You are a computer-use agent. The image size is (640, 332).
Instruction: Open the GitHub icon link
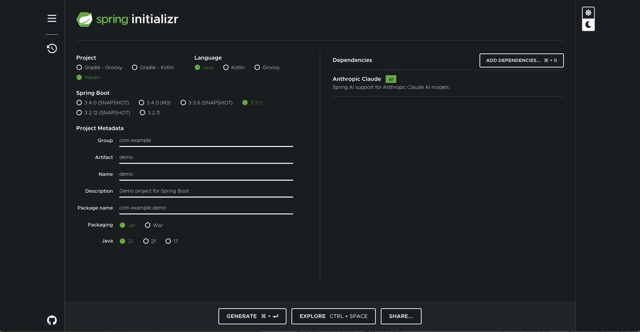[52, 320]
